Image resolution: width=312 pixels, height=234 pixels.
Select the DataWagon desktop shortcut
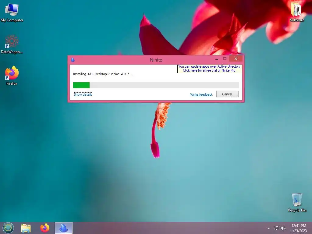tap(12, 44)
